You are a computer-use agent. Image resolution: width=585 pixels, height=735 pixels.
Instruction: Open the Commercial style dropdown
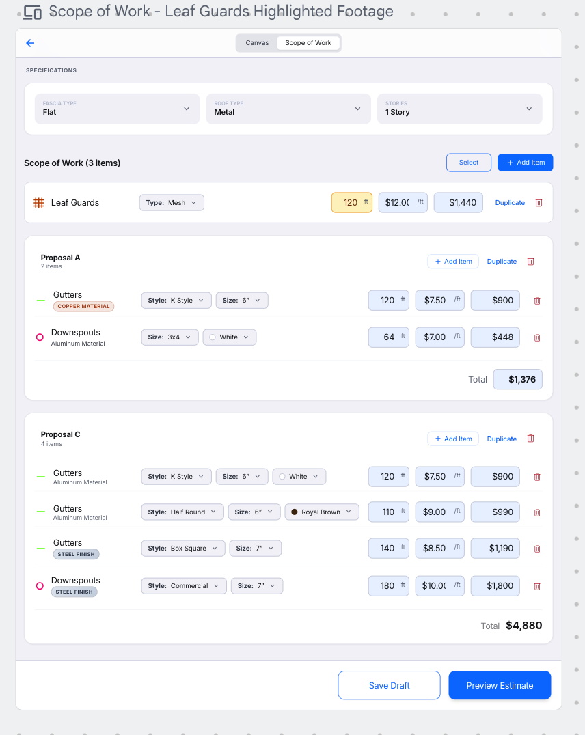(x=184, y=586)
